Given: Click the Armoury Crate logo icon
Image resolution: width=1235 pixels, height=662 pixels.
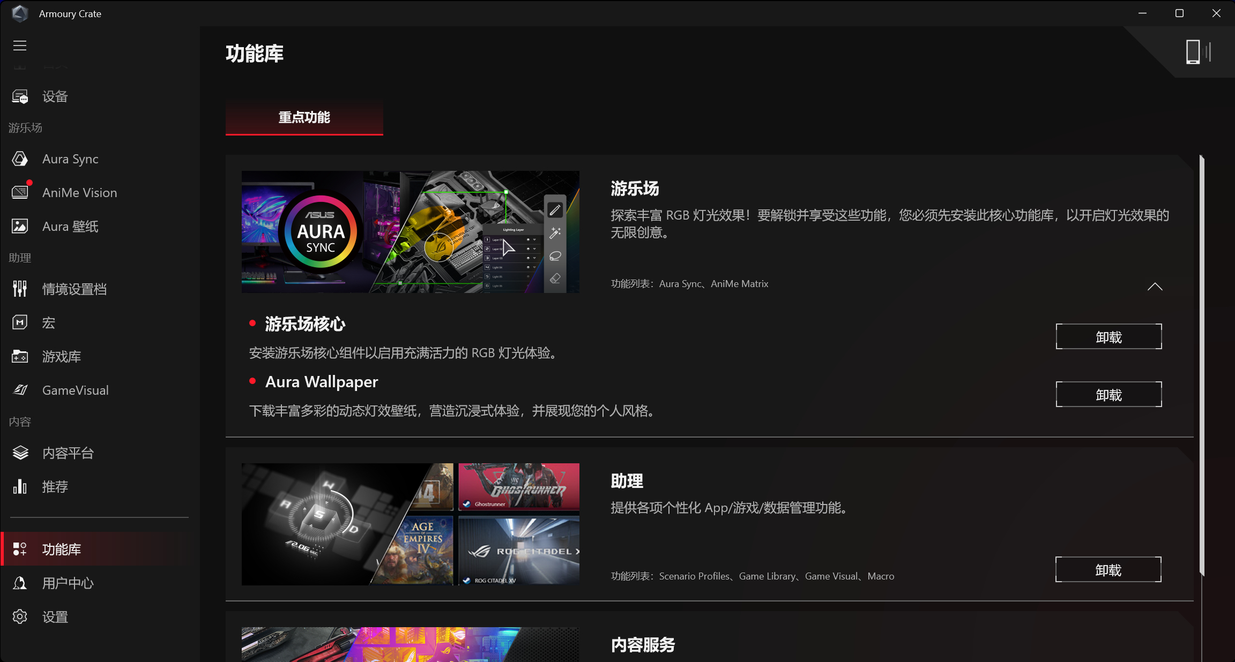Looking at the screenshot, I should 20,13.
